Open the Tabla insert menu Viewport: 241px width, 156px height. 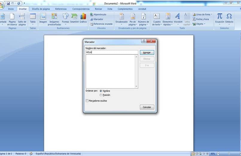(33, 19)
